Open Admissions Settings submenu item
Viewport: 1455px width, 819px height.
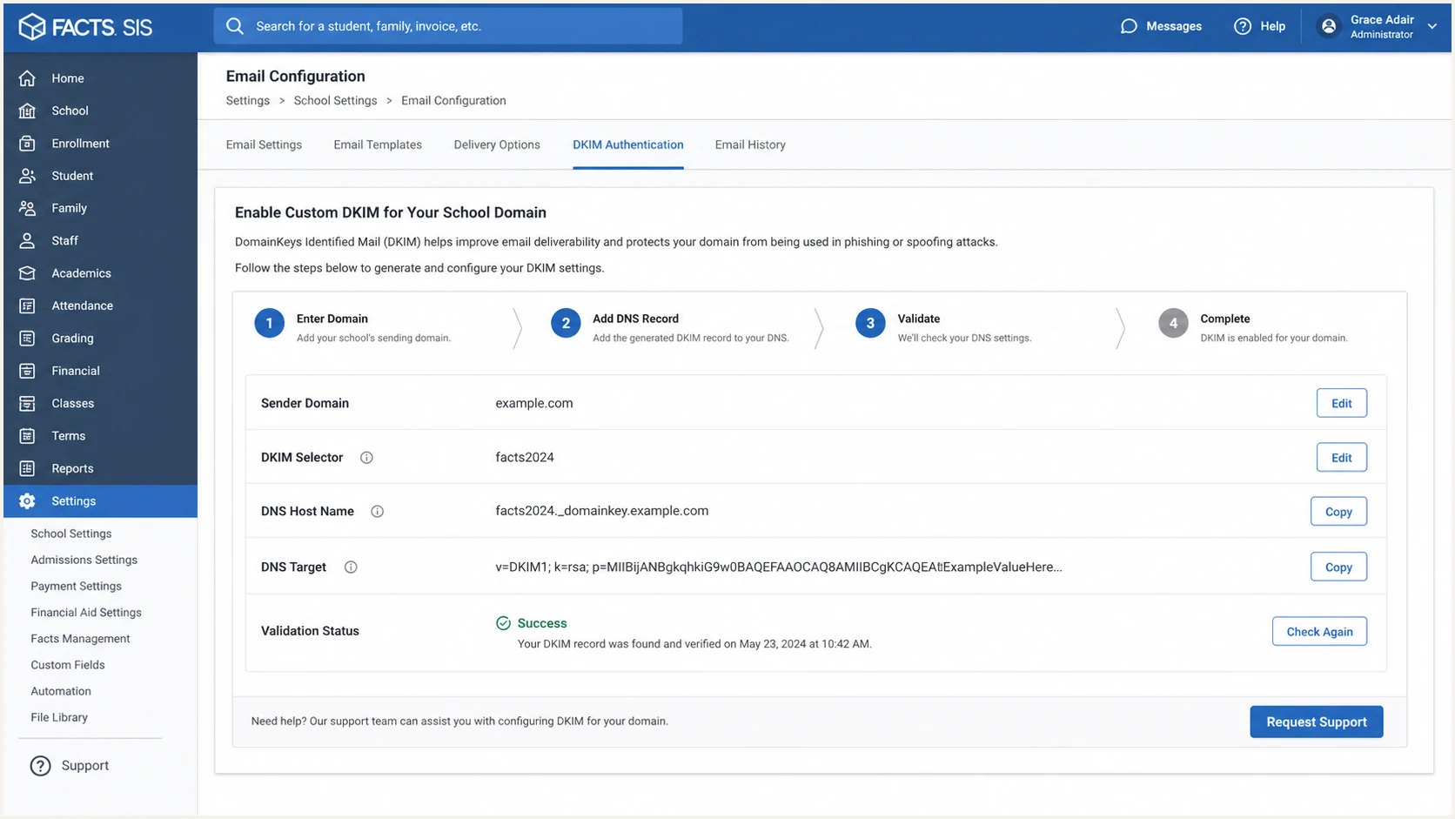click(84, 560)
